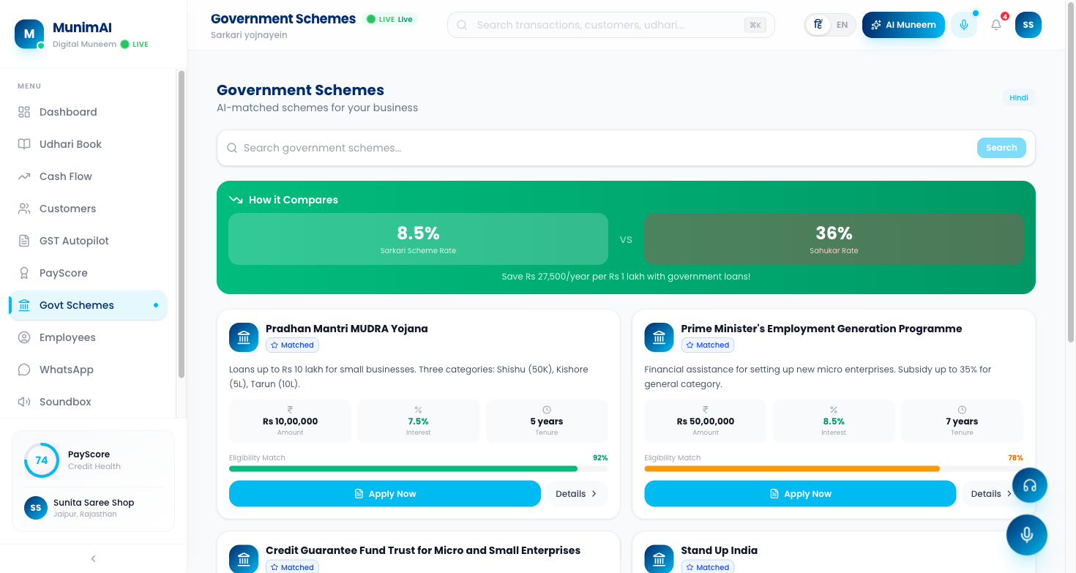
Task: Collapse the sidebar with the chevron
Action: point(93,558)
